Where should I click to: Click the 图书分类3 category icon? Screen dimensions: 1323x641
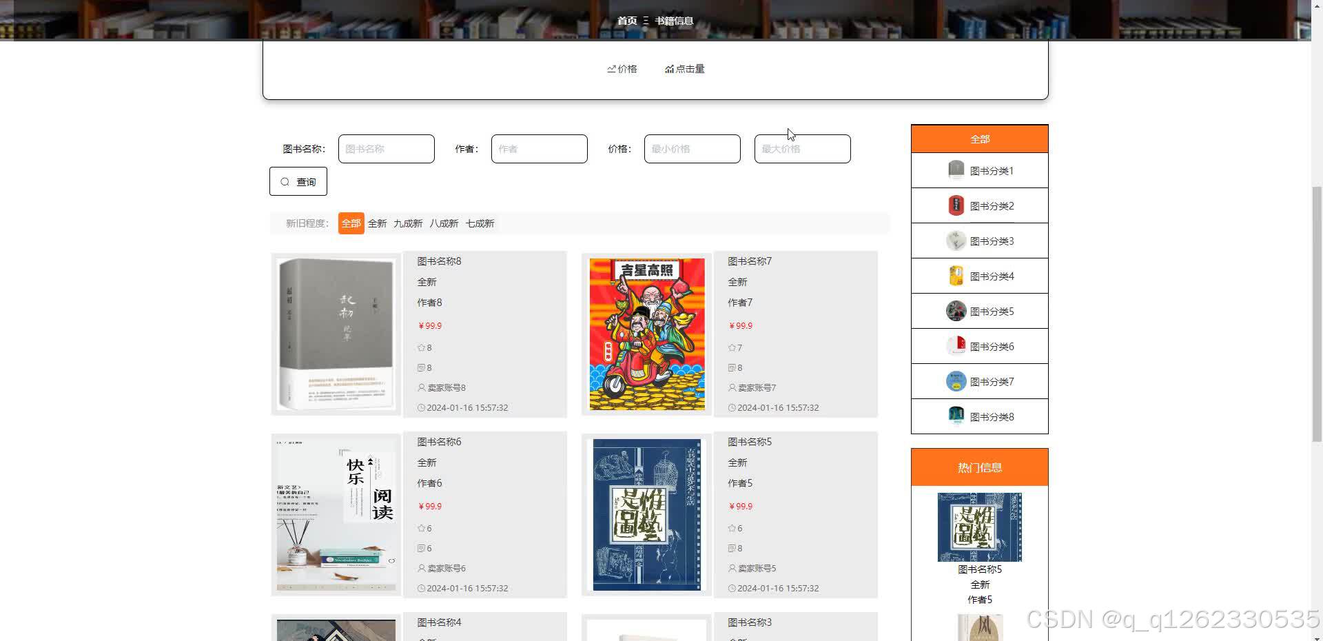point(956,241)
